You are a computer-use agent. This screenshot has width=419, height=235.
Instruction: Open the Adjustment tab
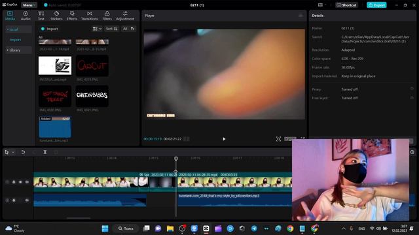click(x=125, y=16)
